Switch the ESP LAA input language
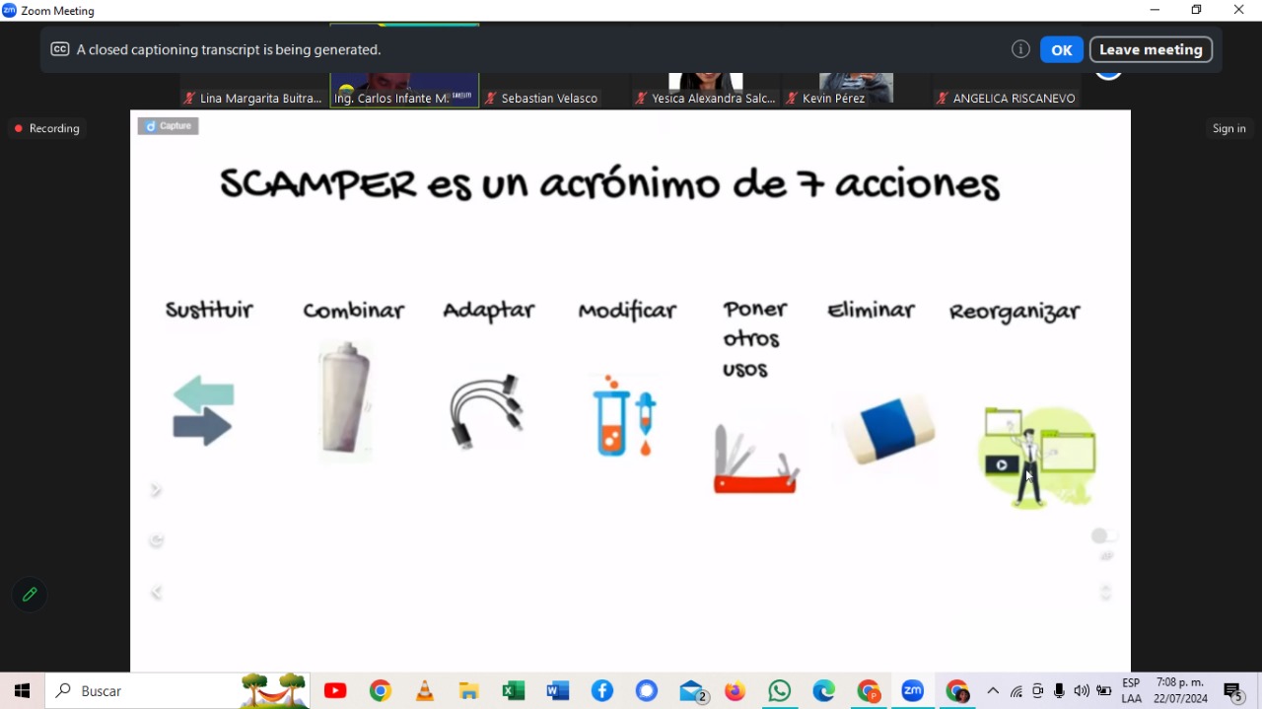Viewport: 1262px width, 709px height. point(1132,691)
